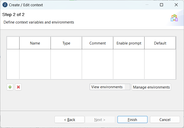Screen dimensions: 184x128
Task: Click the Finish button
Action: (x=132, y=119)
